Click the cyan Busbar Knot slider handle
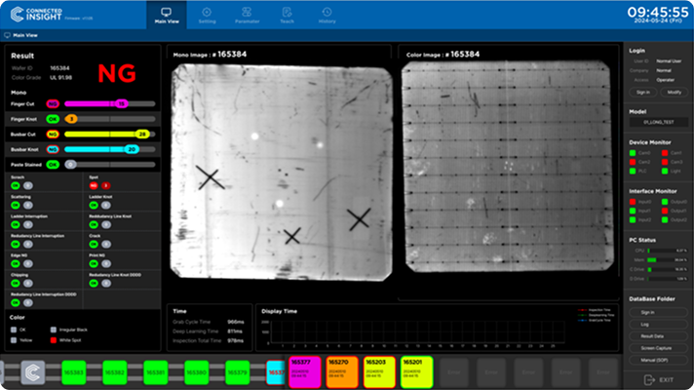The height and width of the screenshot is (390, 694). pyautogui.click(x=132, y=149)
